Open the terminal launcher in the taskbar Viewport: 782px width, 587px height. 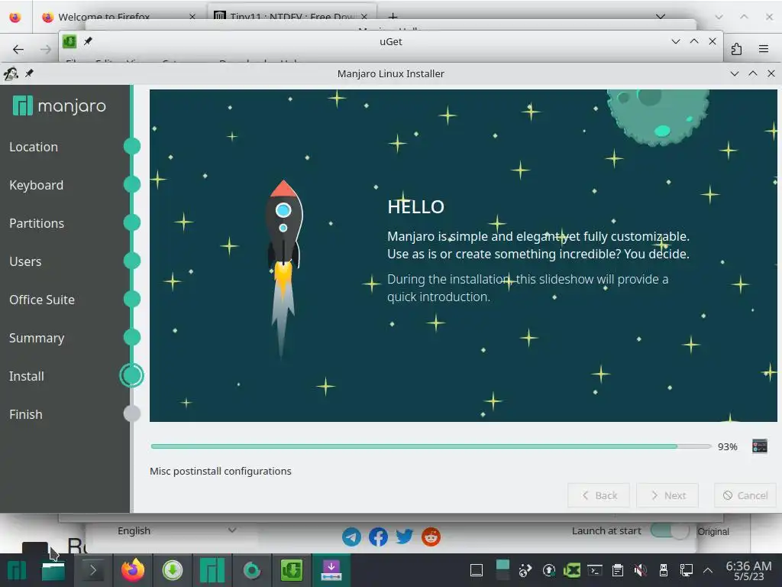92,570
